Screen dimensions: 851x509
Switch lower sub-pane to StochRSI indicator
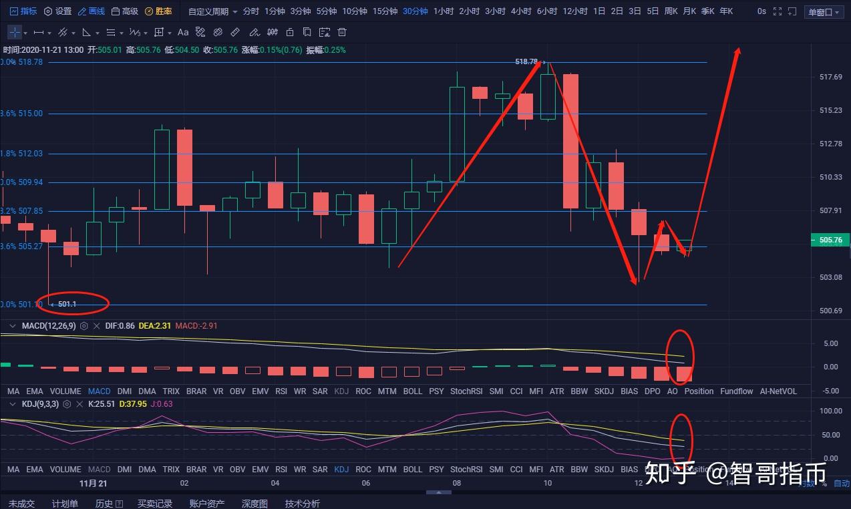click(466, 470)
